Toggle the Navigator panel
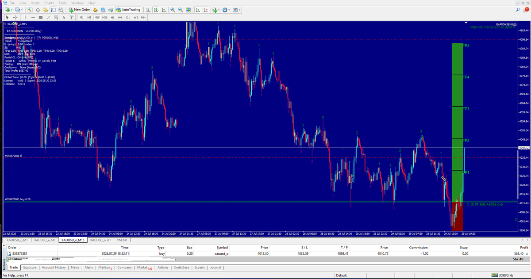The height and width of the screenshot is (279, 531). coord(45,10)
